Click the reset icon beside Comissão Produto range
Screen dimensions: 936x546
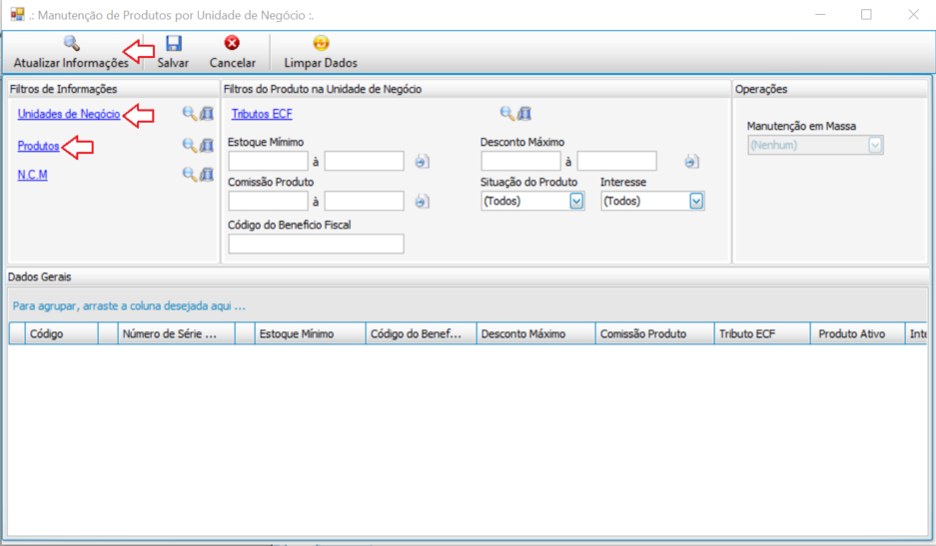tap(422, 202)
